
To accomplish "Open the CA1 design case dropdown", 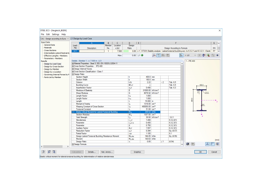I will click(68, 39).
